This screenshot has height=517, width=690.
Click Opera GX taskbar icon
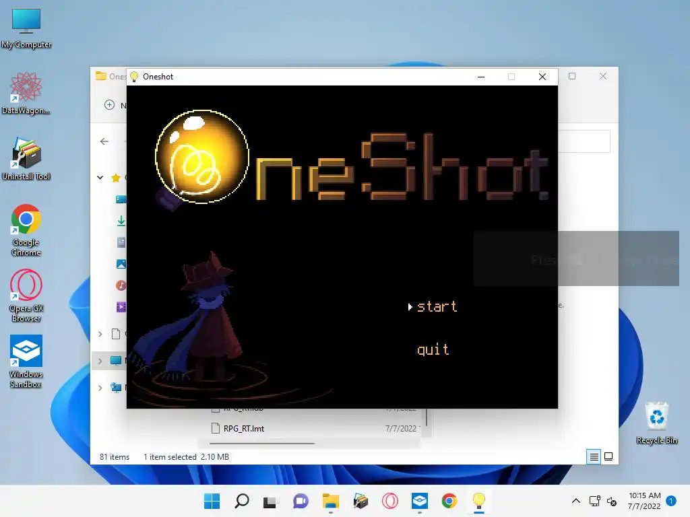click(x=390, y=501)
